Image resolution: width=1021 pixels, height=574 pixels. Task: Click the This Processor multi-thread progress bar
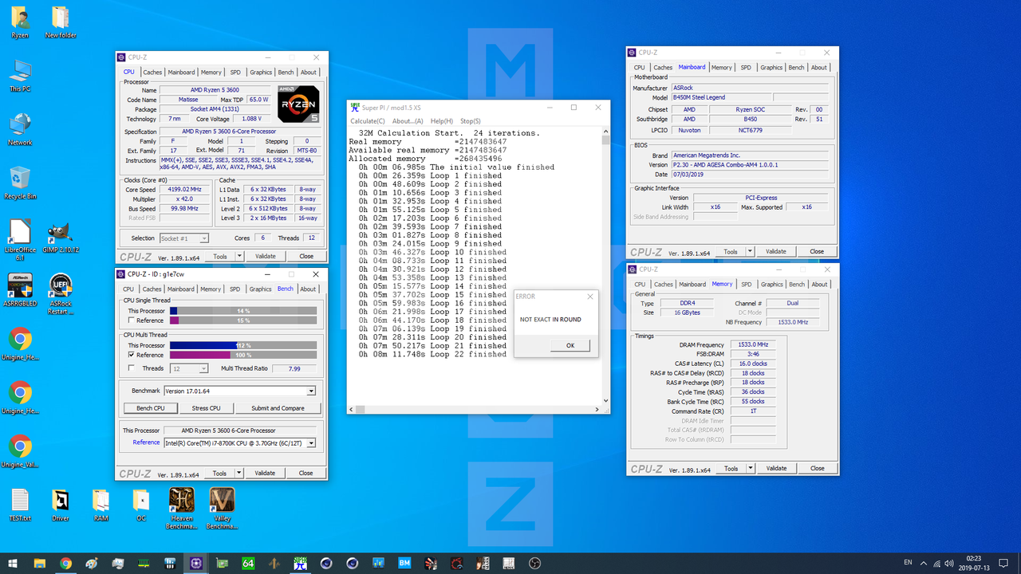(243, 346)
